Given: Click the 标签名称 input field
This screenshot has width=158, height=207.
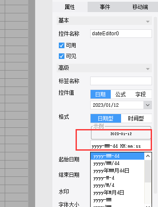Looking at the screenshot, I should coord(121,81).
